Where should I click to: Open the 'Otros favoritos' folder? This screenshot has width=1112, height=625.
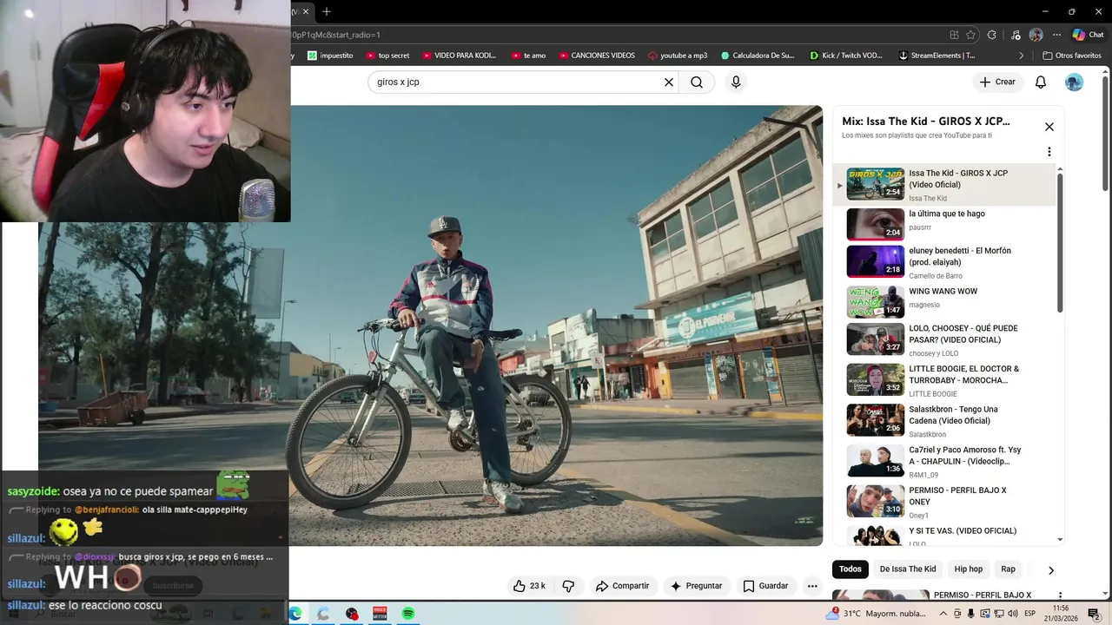click(1072, 56)
